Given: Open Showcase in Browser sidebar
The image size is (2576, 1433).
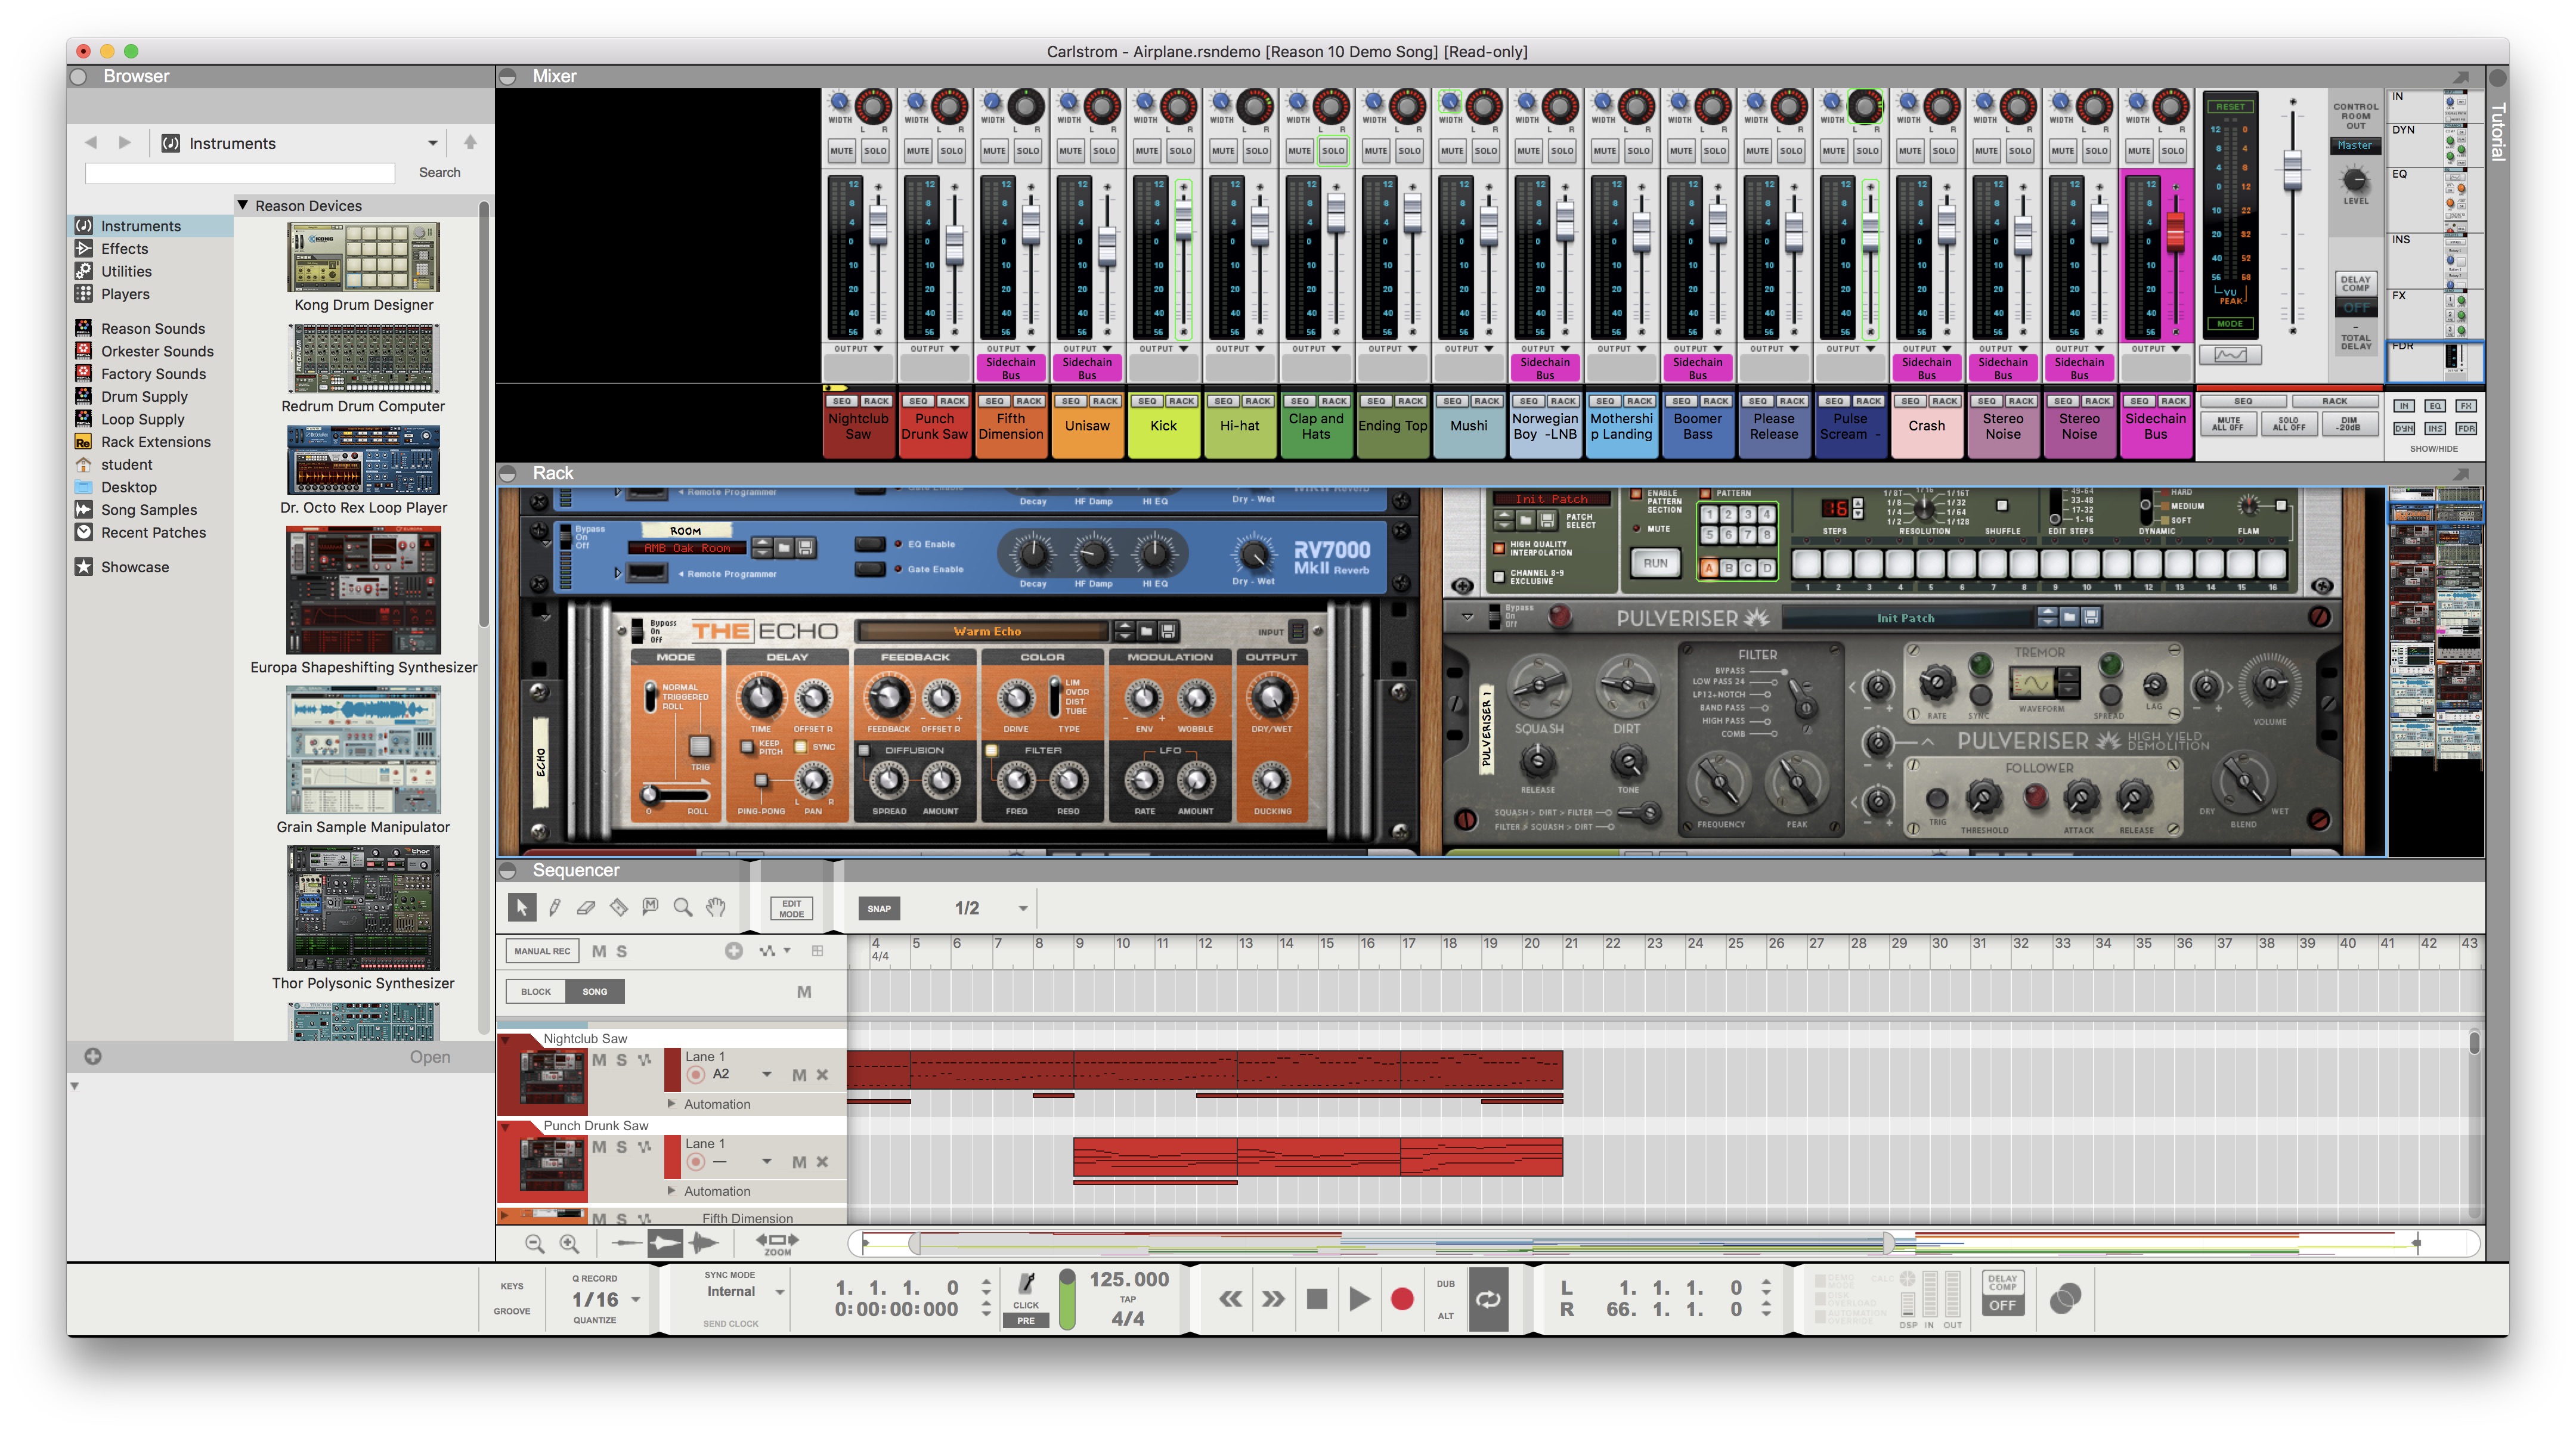Looking at the screenshot, I should 134,566.
